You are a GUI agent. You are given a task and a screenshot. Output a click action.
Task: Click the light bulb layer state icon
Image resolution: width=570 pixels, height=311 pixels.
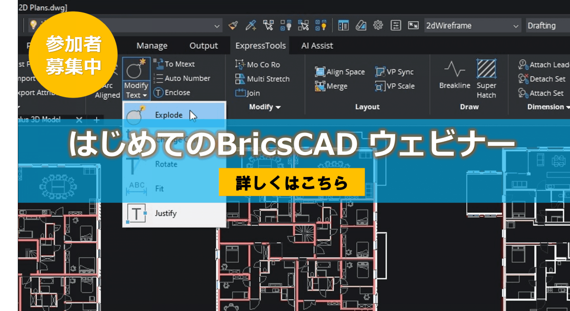pyautogui.click(x=34, y=25)
